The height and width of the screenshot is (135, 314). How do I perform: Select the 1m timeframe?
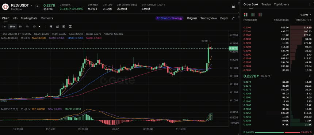click(4, 26)
